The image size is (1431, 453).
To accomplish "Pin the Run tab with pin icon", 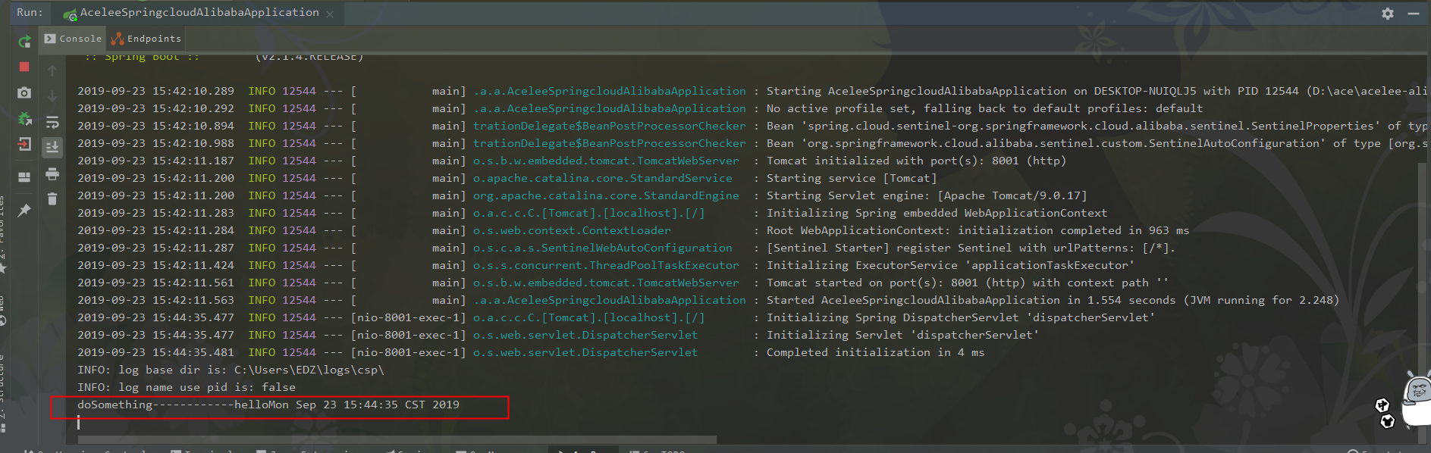I will [x=24, y=210].
